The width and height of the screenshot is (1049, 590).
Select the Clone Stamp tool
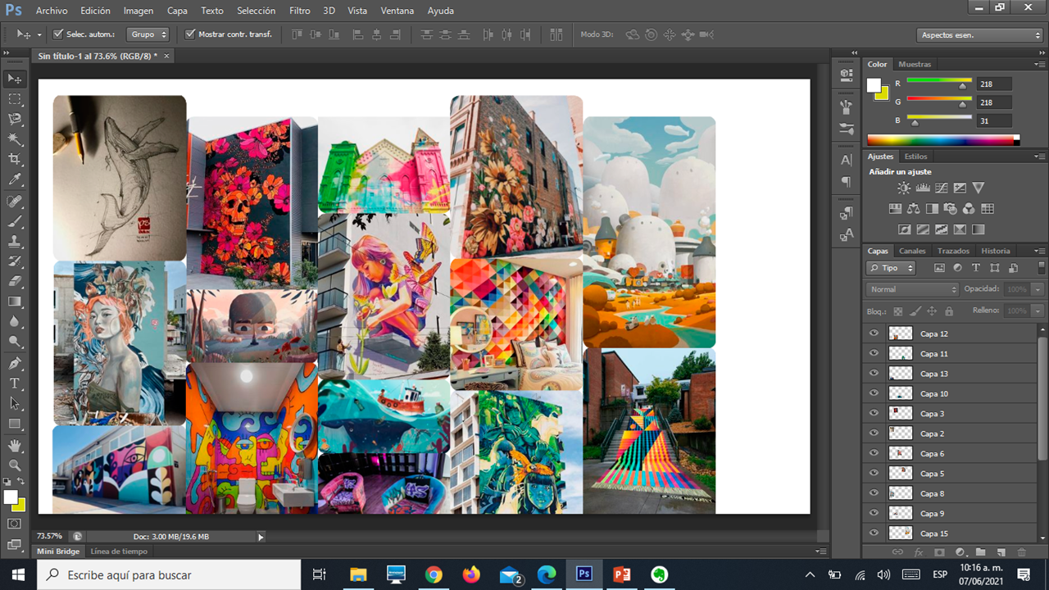point(15,242)
